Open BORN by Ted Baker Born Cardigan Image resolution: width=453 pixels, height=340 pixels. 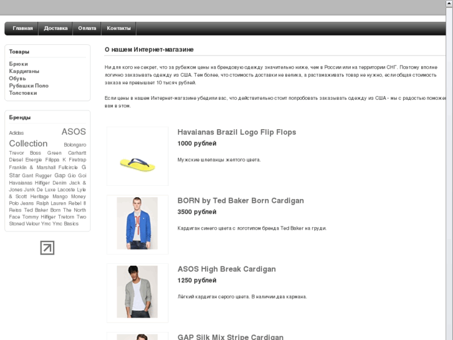tap(241, 200)
